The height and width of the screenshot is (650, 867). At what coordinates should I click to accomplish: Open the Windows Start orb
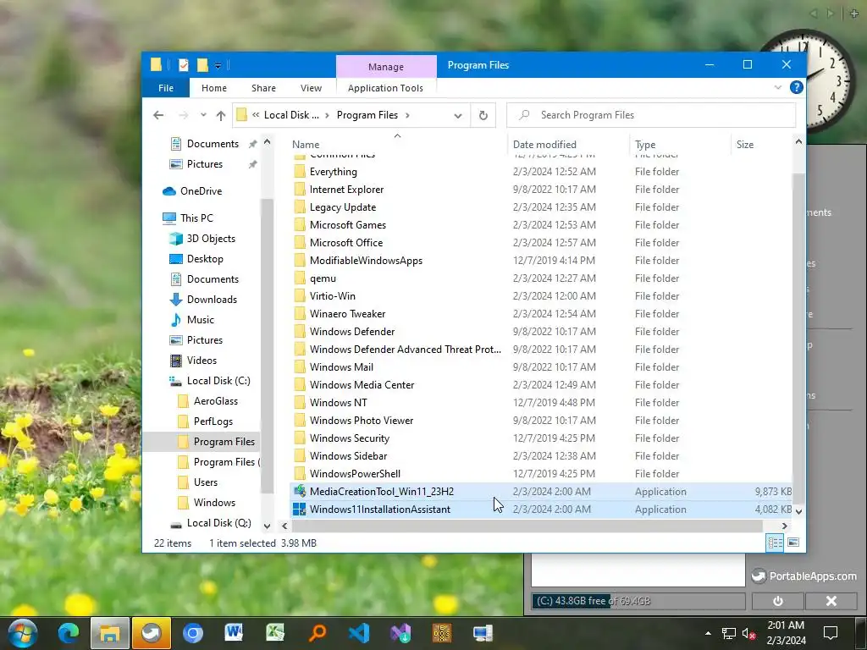22,633
